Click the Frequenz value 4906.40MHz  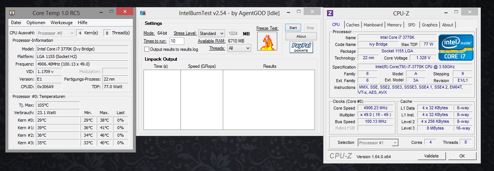tap(82, 64)
